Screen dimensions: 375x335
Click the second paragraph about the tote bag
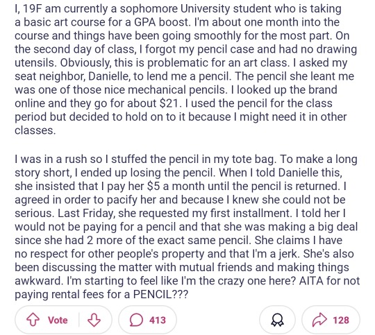[x=187, y=227]
